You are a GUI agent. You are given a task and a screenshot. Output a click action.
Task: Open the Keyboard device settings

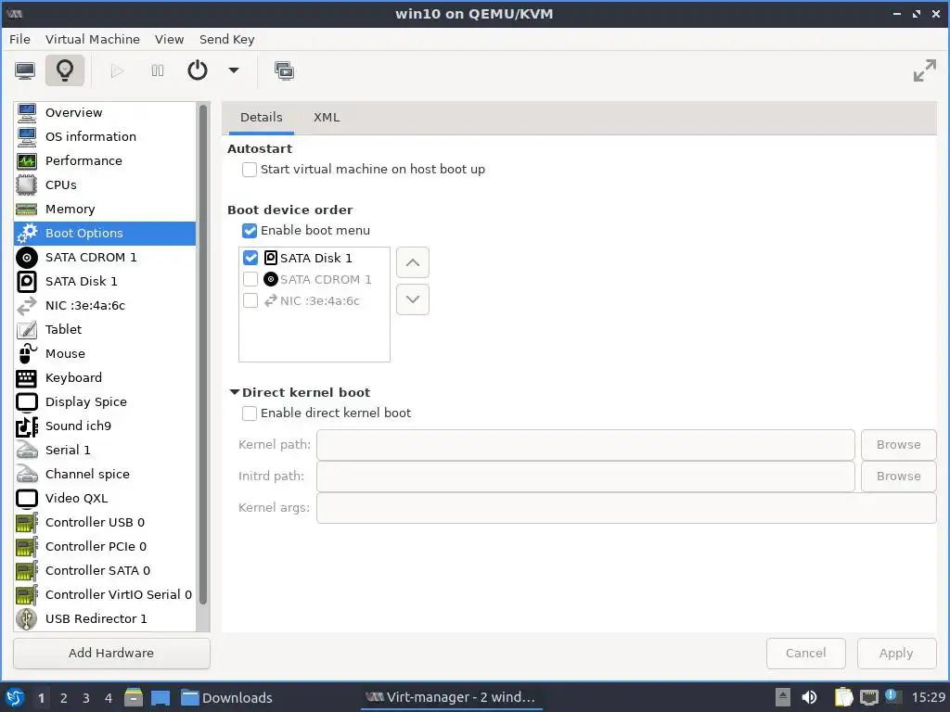point(105,378)
